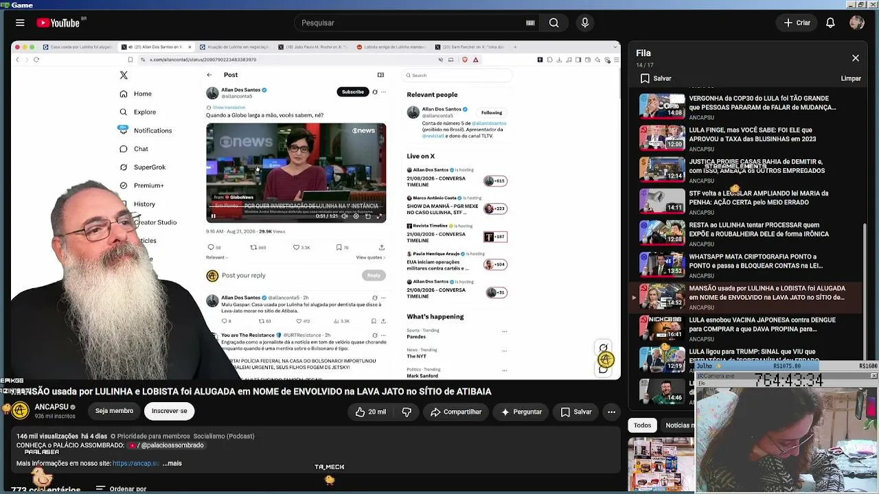Start voice search with the microphone
The height and width of the screenshot is (494, 879).
tap(585, 23)
